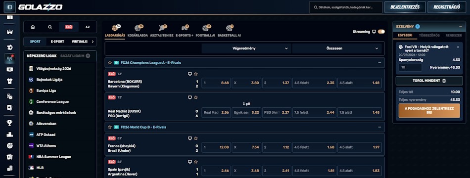Star the Real Madrid vs PSG match
This screenshot has width=470, height=178.
tap(196, 97)
